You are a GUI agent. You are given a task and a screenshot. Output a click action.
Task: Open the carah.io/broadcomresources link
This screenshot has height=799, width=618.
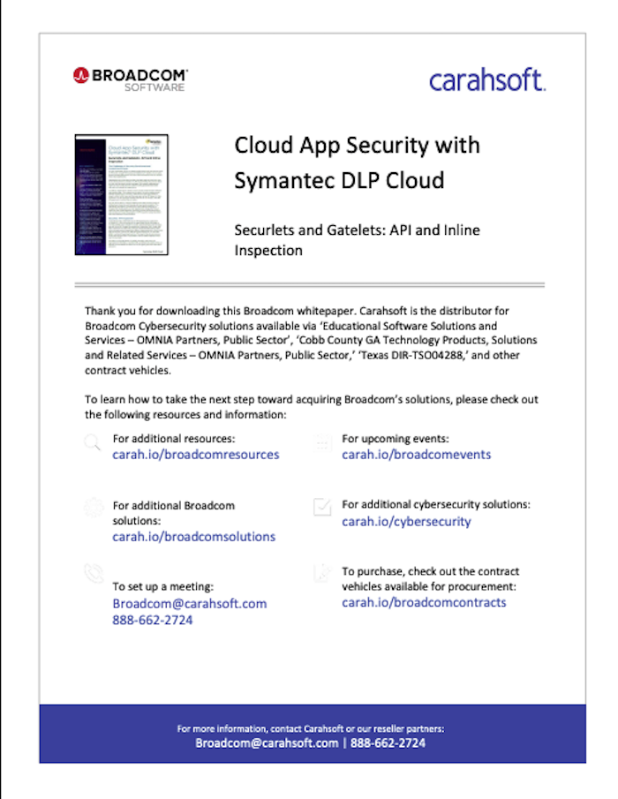[196, 455]
